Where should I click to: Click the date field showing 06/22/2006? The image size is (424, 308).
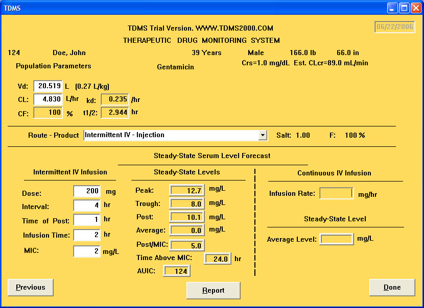point(394,27)
